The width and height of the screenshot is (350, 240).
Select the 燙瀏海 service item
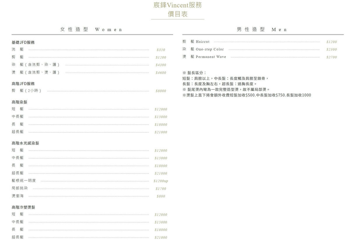pos(17,196)
